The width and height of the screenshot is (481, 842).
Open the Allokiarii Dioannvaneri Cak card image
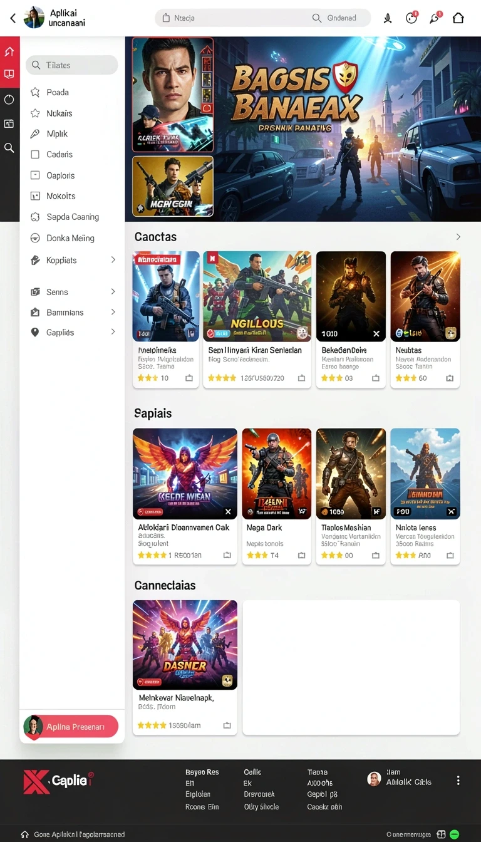click(x=185, y=474)
